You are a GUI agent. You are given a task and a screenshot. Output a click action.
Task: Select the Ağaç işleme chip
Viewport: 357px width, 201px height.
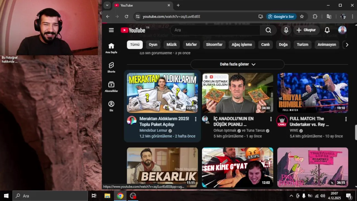(242, 45)
